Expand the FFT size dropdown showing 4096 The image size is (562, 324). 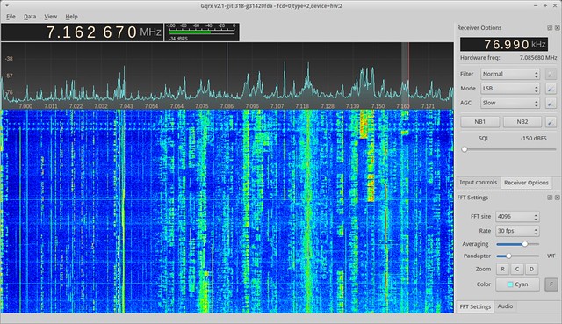pos(517,217)
